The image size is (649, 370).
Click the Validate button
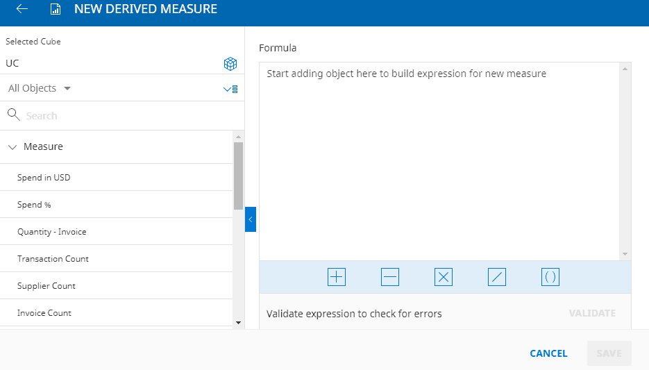coord(591,313)
